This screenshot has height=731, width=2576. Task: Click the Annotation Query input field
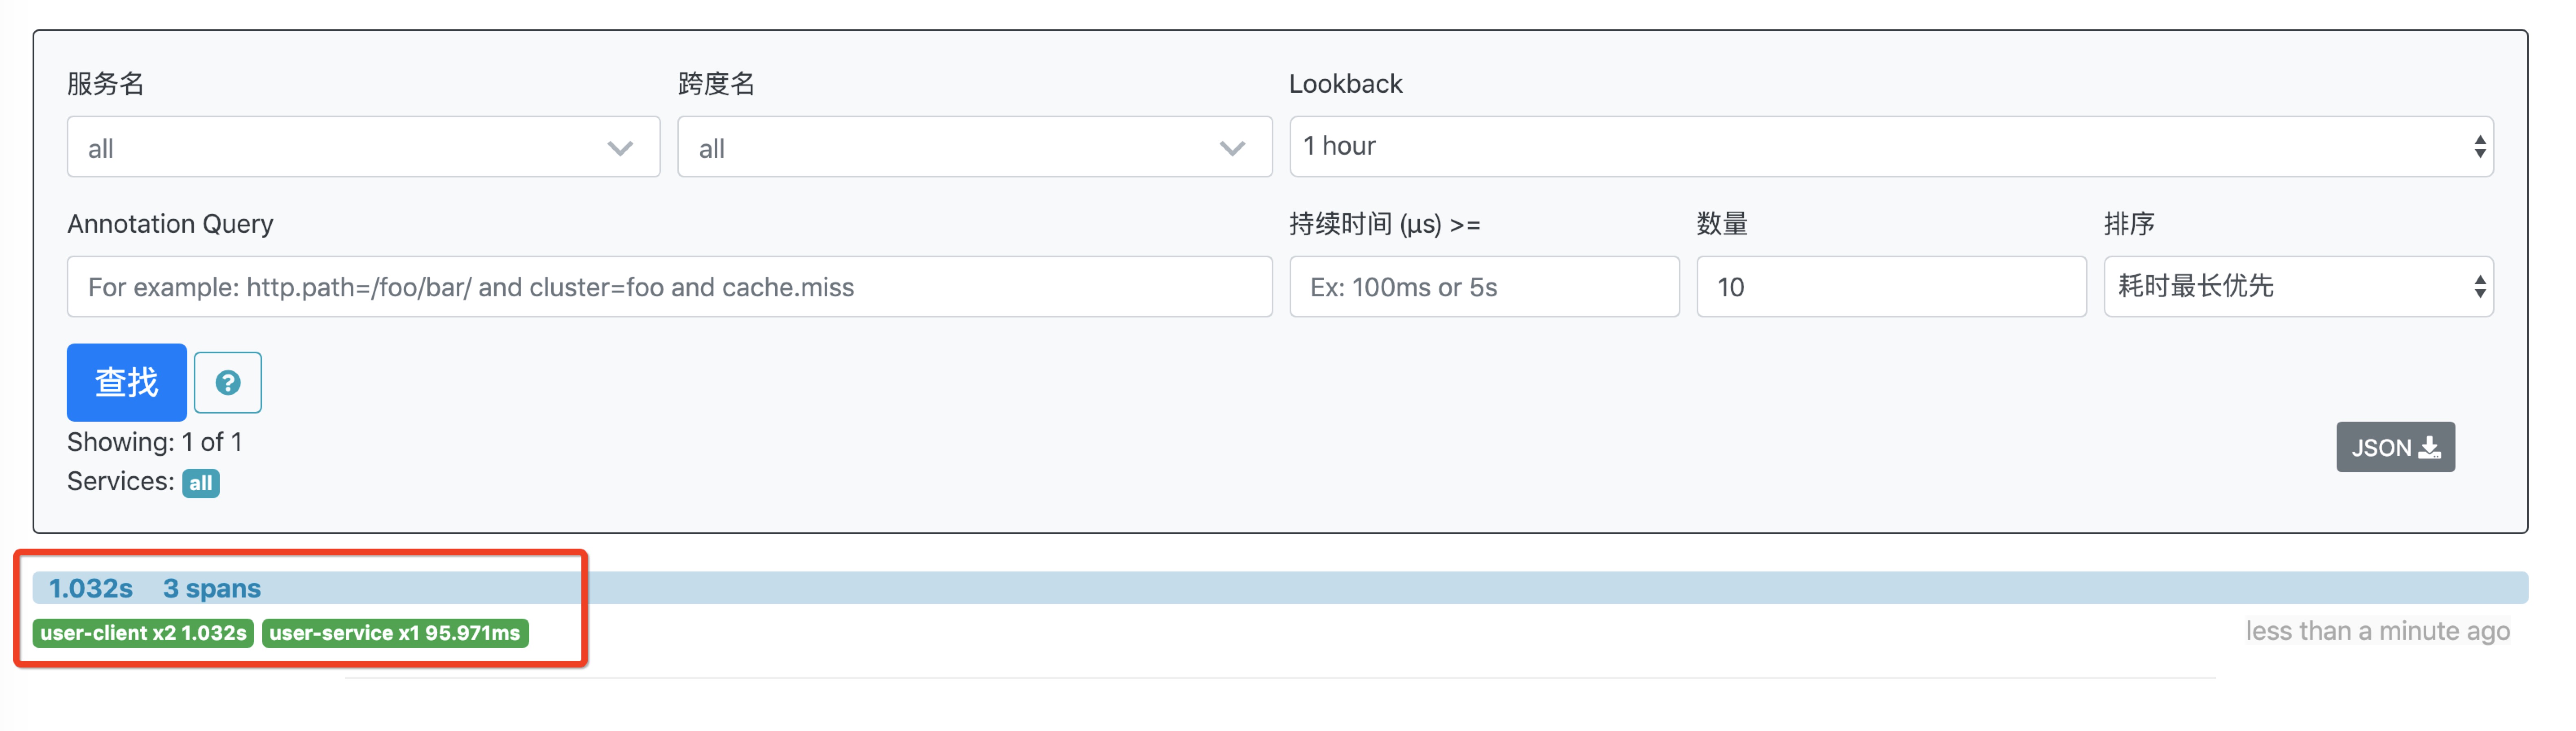(669, 287)
